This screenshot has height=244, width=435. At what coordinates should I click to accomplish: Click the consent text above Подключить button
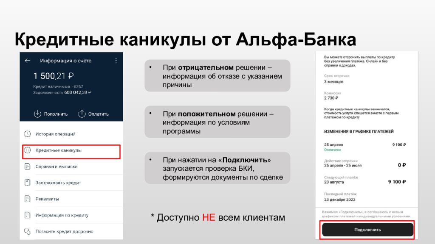click(x=367, y=214)
